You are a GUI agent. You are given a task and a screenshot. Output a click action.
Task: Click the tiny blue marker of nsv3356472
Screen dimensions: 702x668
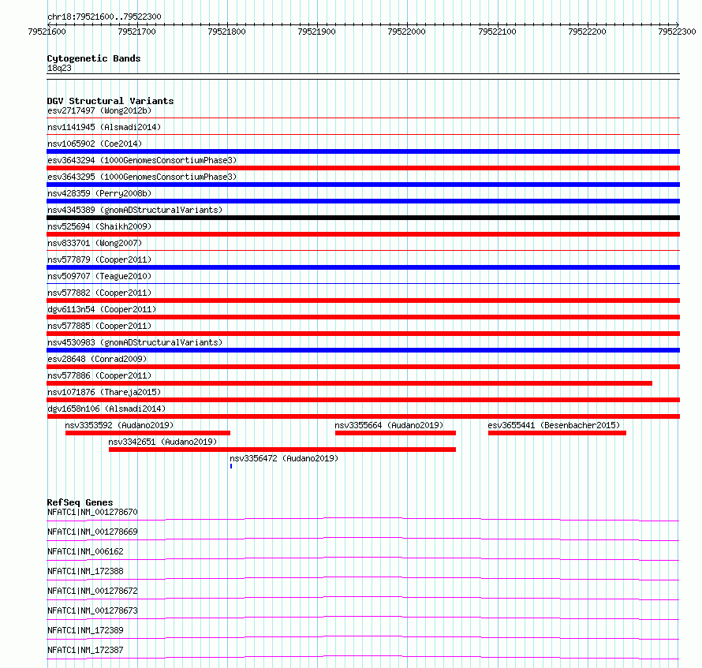point(231,466)
